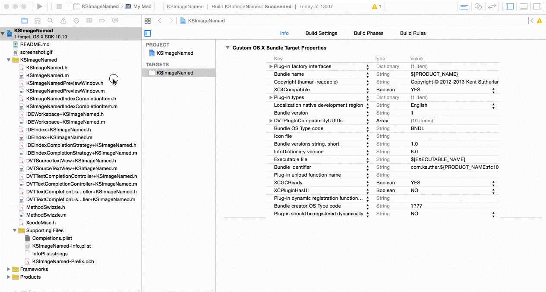Collapse the KSImageNamed project root
Screen dimensions: 546x292
3,33
